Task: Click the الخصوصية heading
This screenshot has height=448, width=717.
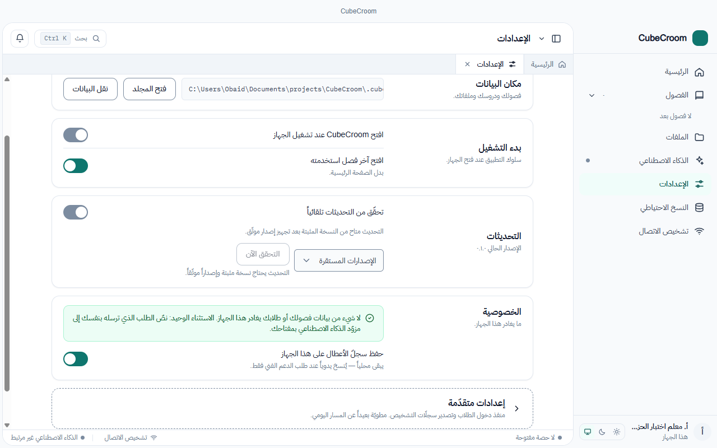Action: [x=502, y=311]
